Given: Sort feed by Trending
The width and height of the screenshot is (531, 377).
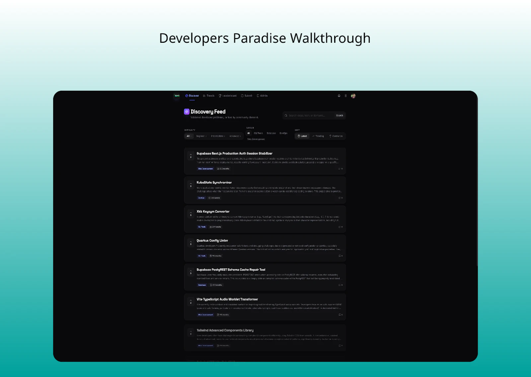Looking at the screenshot, I should (318, 136).
